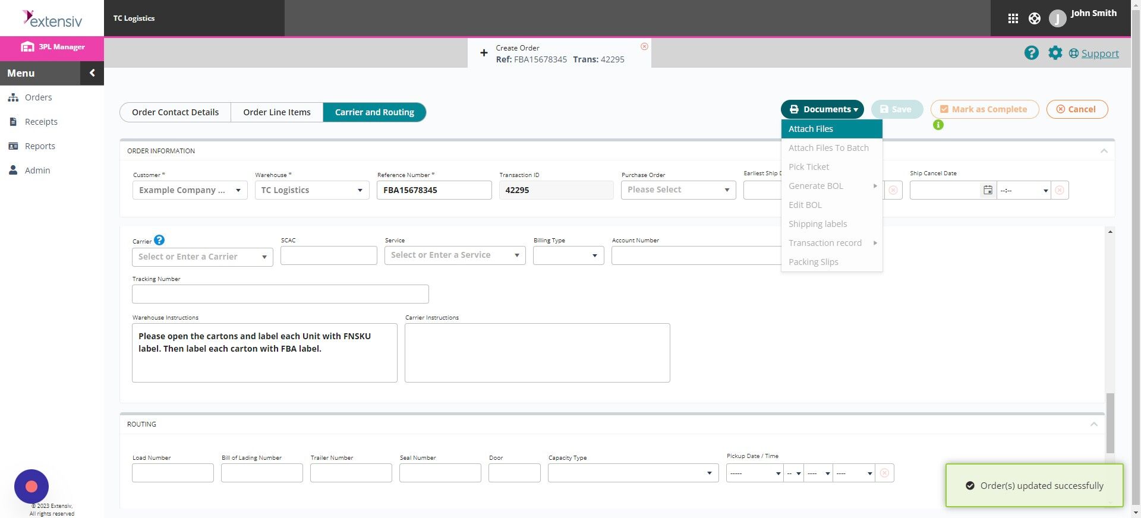Screen dimensions: 1141x518
Task: Collapse the Routing section
Action: point(1093,424)
